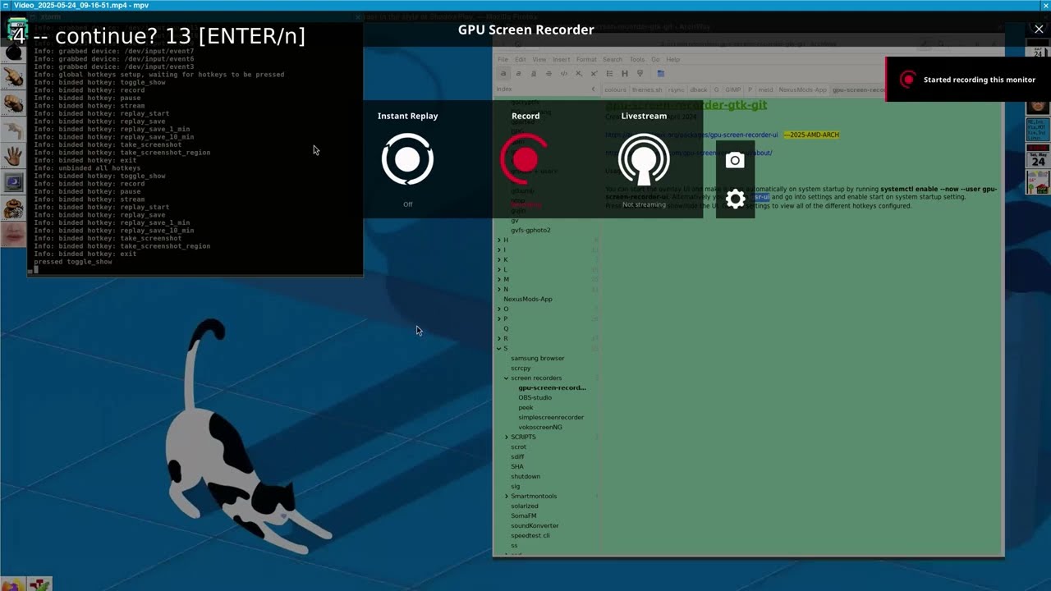
Task: Click the bullet list toolbar icon in Zim
Action: (609, 73)
